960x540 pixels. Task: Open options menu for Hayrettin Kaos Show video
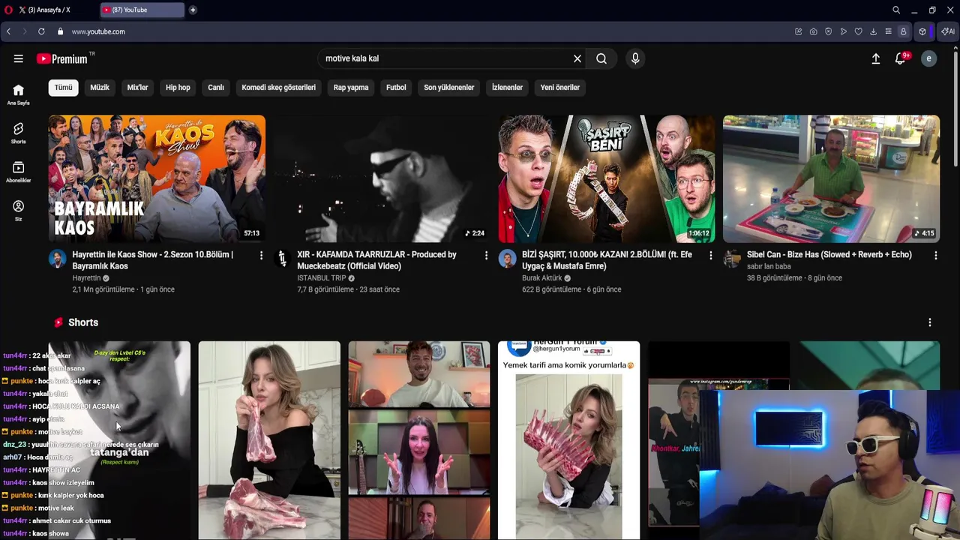coord(261,256)
